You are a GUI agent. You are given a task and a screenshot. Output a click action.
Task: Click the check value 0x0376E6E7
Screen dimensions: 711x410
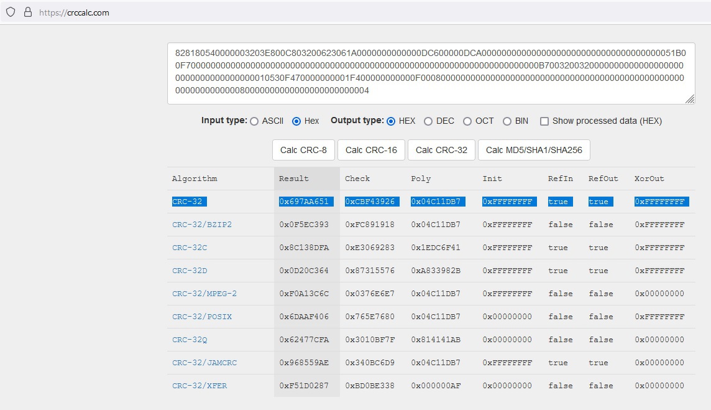370,294
